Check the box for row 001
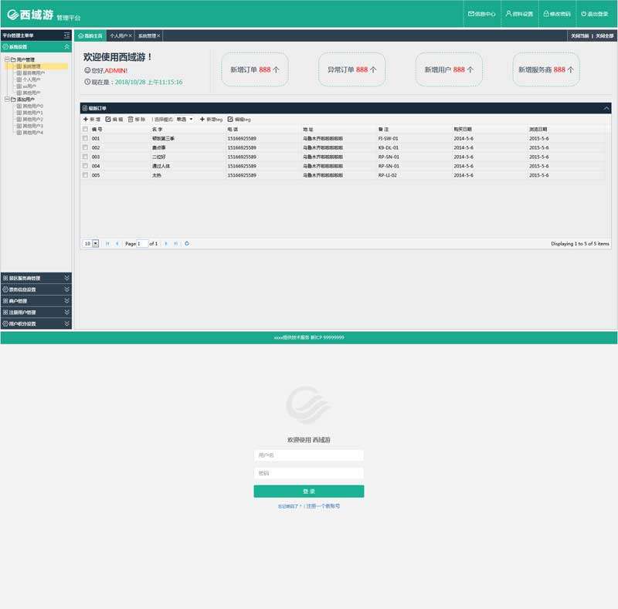 point(85,138)
